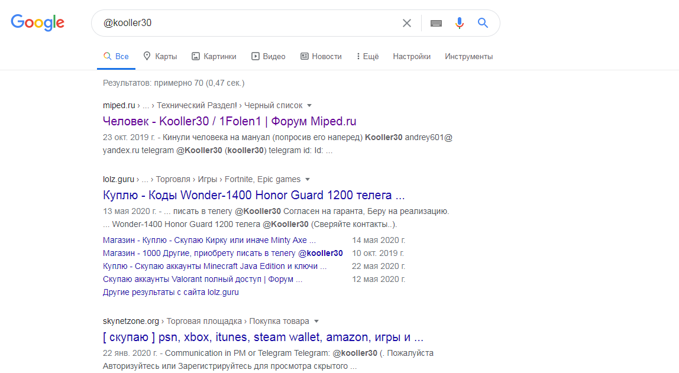679x373 pixels.
Task: Click the Google logo
Action: (38, 22)
